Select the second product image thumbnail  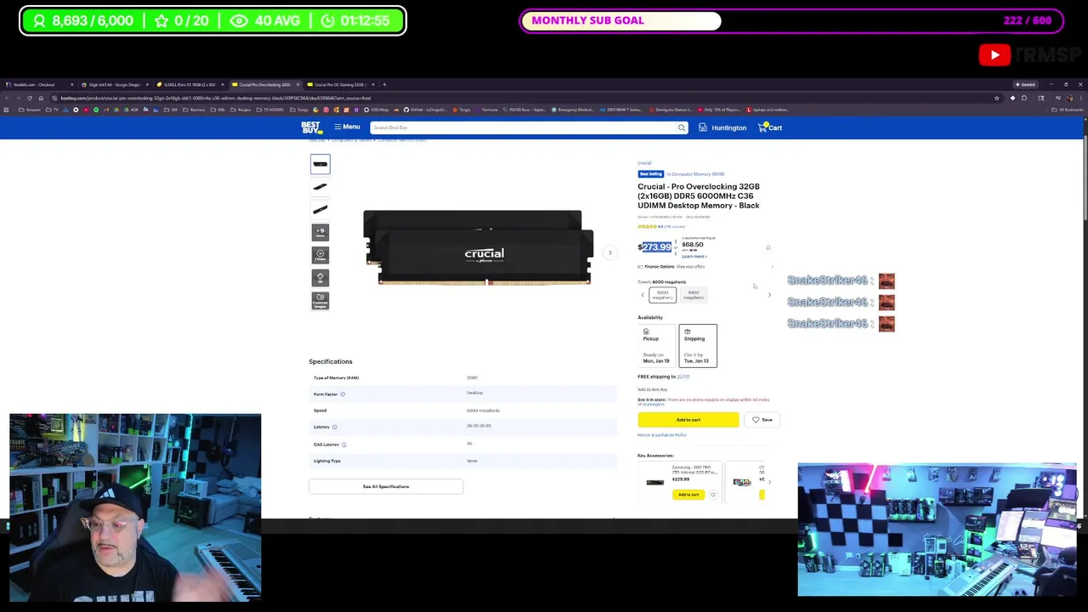click(x=320, y=186)
